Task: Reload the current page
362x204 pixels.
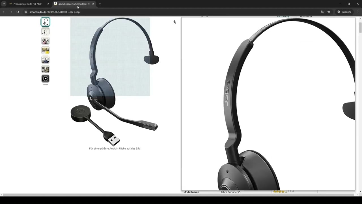Action: [x=18, y=12]
